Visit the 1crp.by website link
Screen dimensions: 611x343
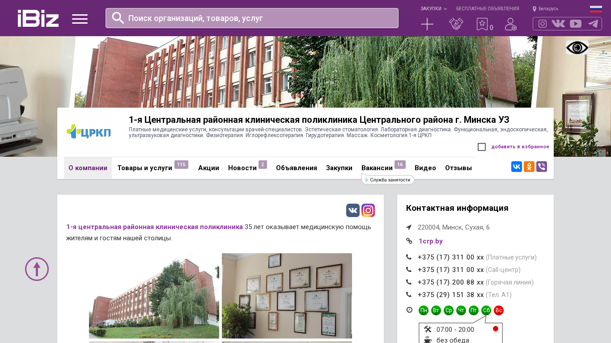tap(431, 241)
